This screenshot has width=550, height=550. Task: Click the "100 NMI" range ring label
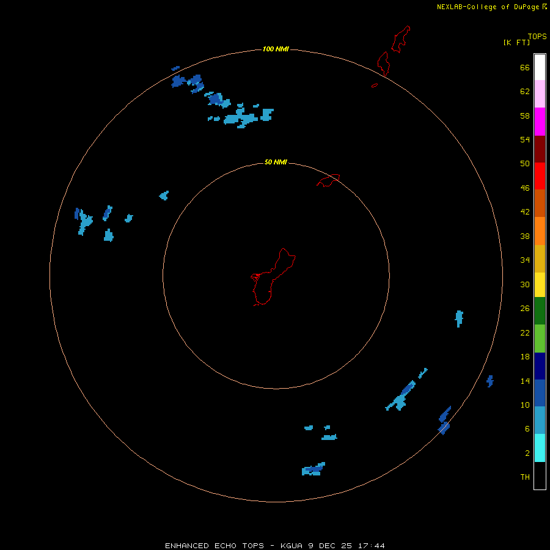click(276, 49)
